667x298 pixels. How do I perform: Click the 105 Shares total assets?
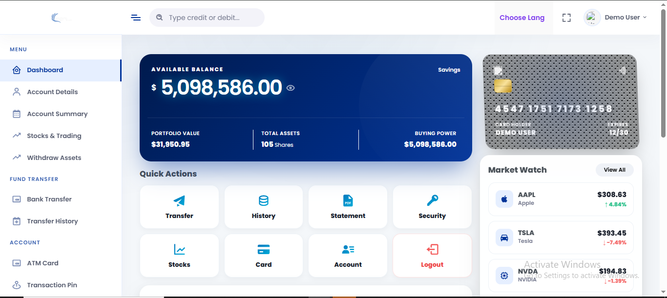coord(277,144)
